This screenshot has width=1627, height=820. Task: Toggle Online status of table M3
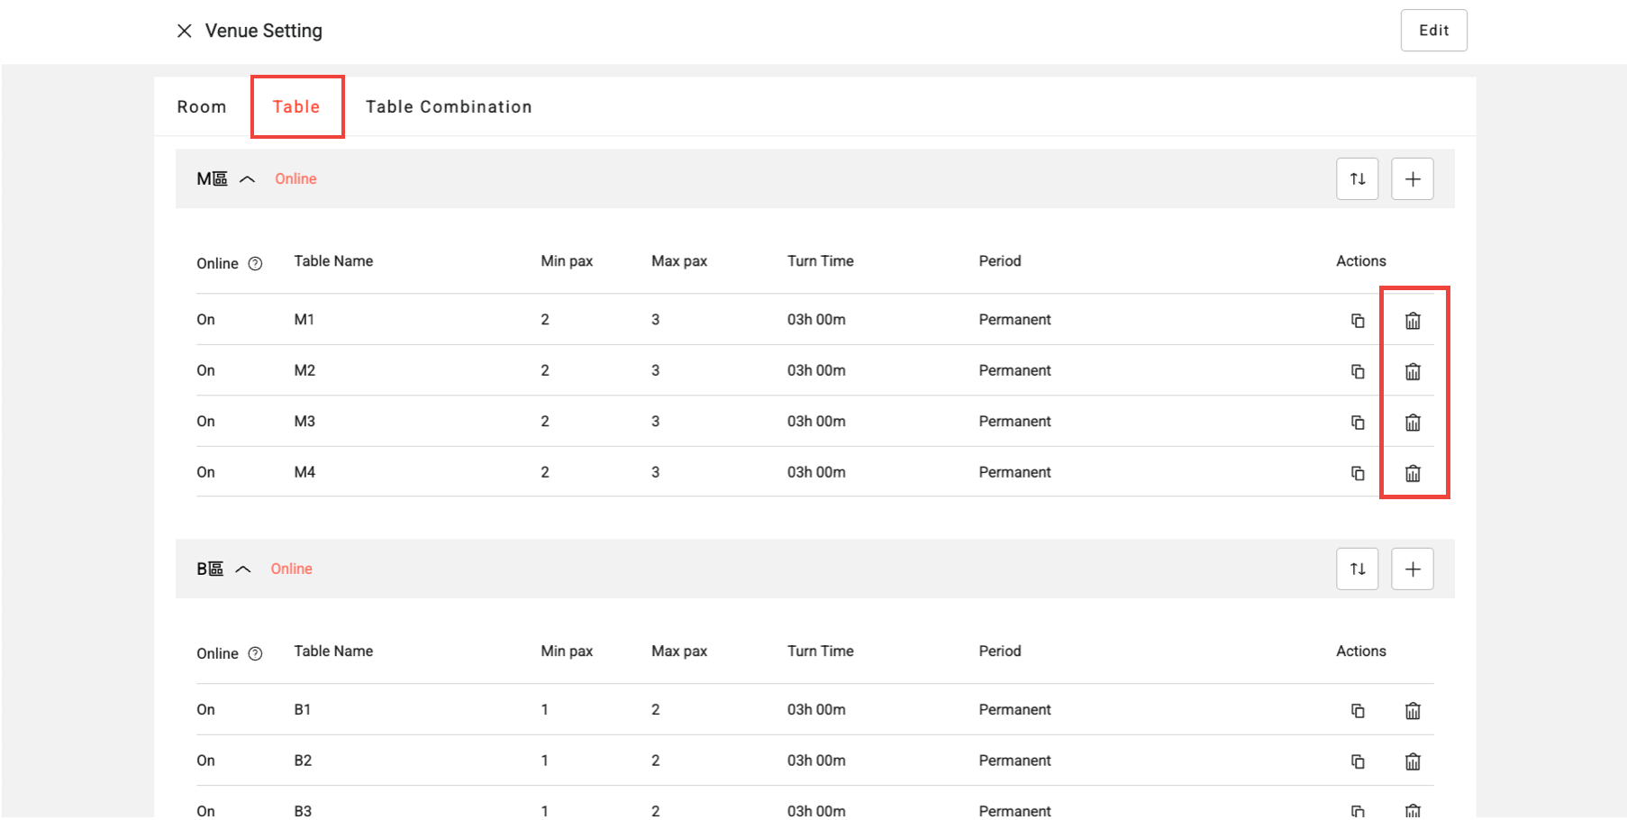click(205, 422)
